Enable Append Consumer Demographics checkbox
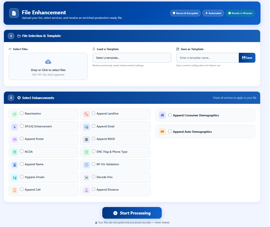The width and height of the screenshot is (270, 227). click(x=170, y=115)
